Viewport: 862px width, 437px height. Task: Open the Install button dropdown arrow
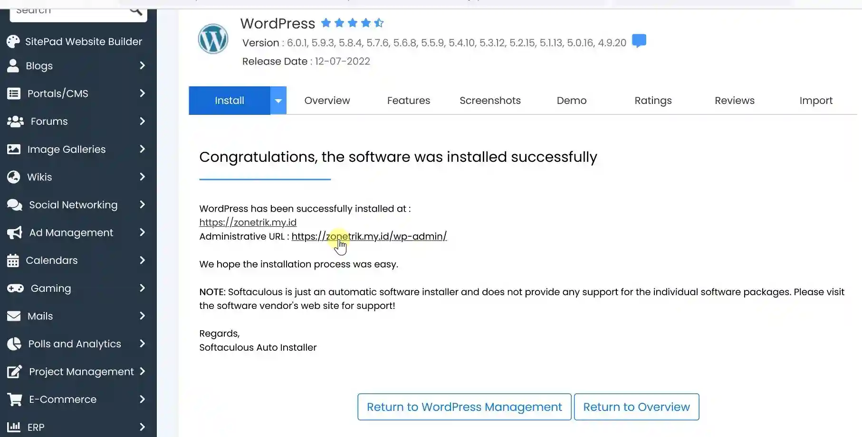click(x=278, y=101)
